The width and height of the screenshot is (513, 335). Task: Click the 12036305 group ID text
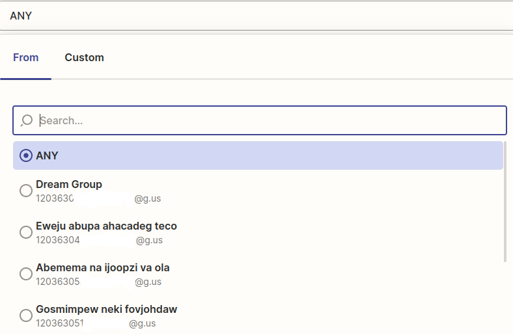pos(59,282)
